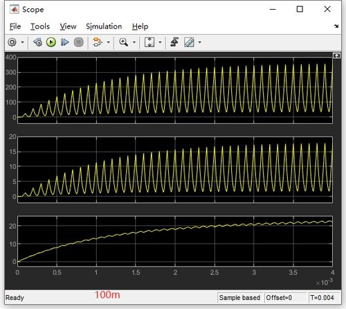Expand the highlight block dropdown arrow

tap(108, 42)
